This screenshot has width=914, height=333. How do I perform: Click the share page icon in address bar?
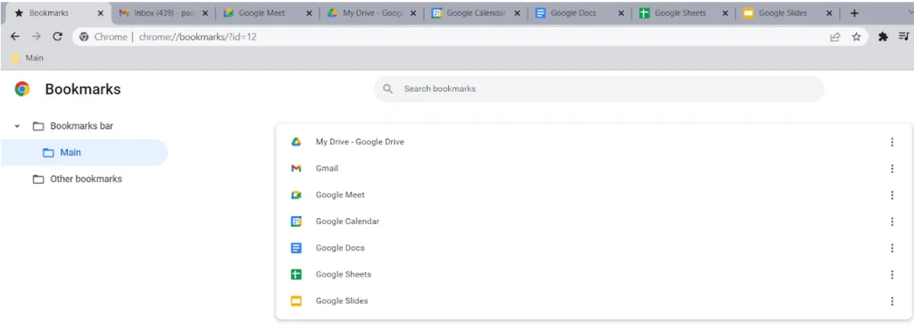835,37
